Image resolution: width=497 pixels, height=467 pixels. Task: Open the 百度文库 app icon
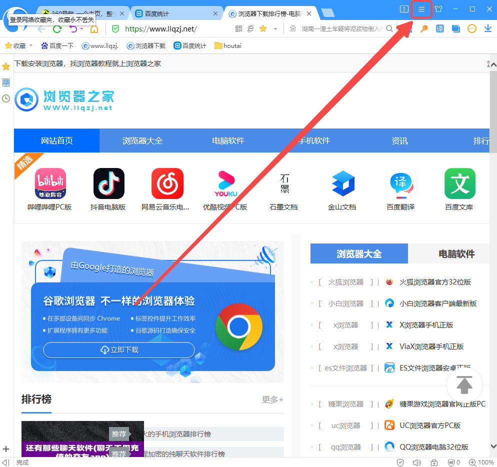460,183
